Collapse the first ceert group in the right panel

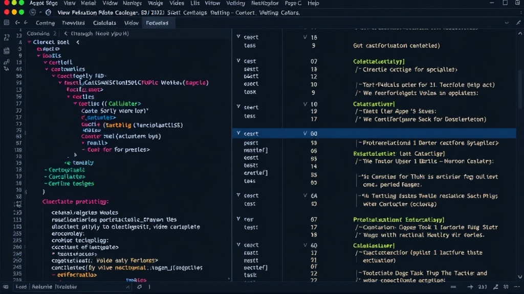click(x=238, y=37)
